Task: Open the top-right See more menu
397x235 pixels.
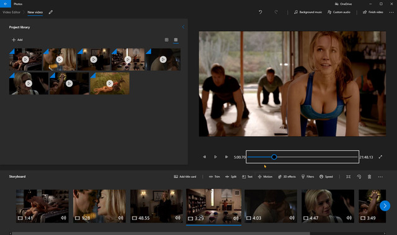Action: click(391, 12)
